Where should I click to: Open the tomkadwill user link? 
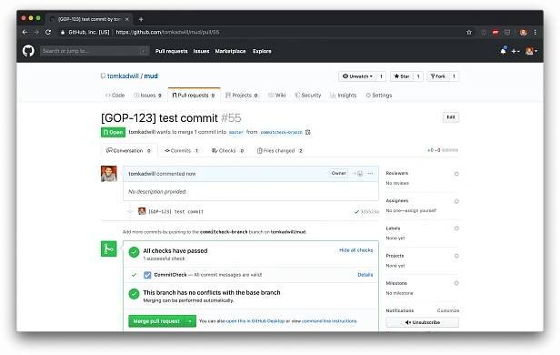[x=123, y=76]
